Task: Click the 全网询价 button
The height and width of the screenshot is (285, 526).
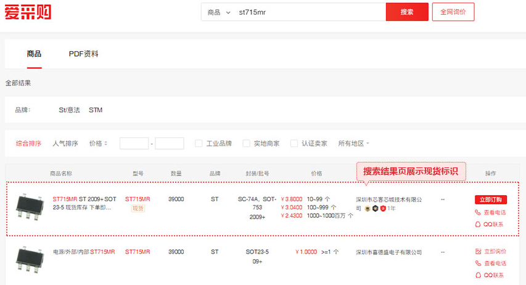Action: (453, 12)
